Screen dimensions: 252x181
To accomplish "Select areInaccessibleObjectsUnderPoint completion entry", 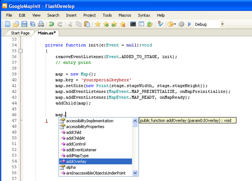I will tap(95, 173).
